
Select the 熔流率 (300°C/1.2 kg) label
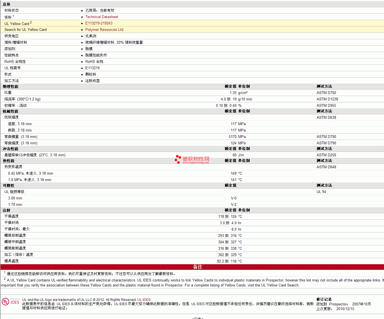[x=22, y=99]
